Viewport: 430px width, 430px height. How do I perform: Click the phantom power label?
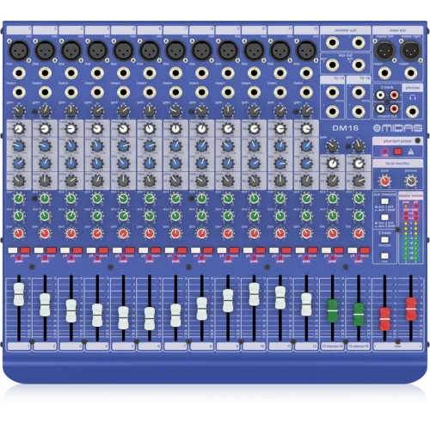tap(397, 141)
